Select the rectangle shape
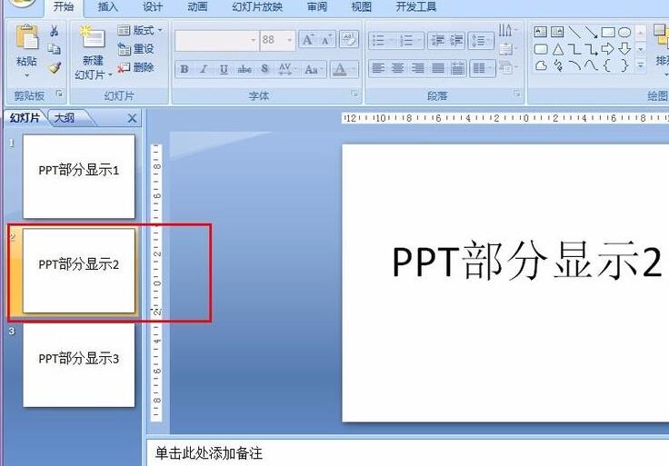Image resolution: width=669 pixels, height=466 pixels. pos(608,32)
